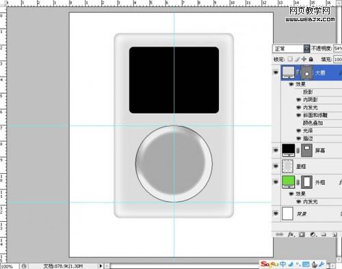This screenshot has height=269, width=342.
Task: Click the Sogou input method logo
Action: click(x=269, y=264)
